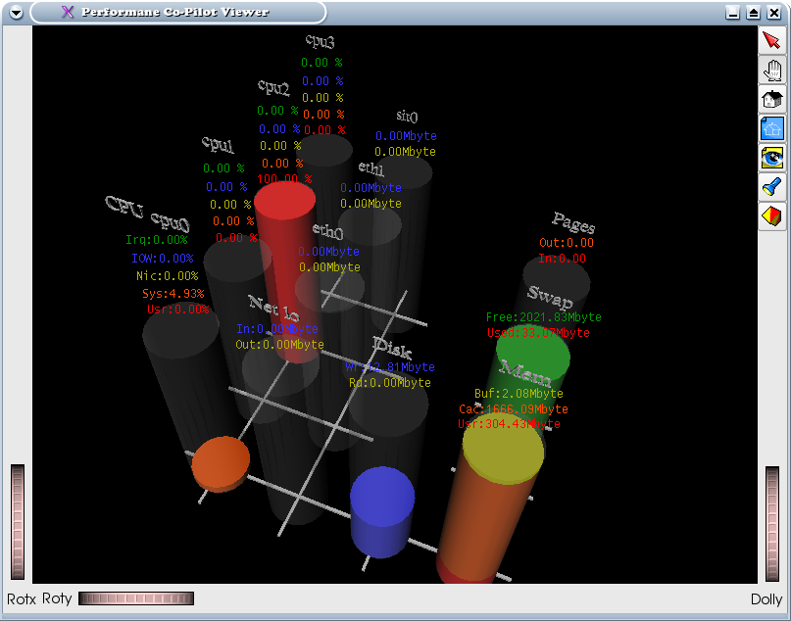Open the window menu arrow in title bar

(16, 13)
